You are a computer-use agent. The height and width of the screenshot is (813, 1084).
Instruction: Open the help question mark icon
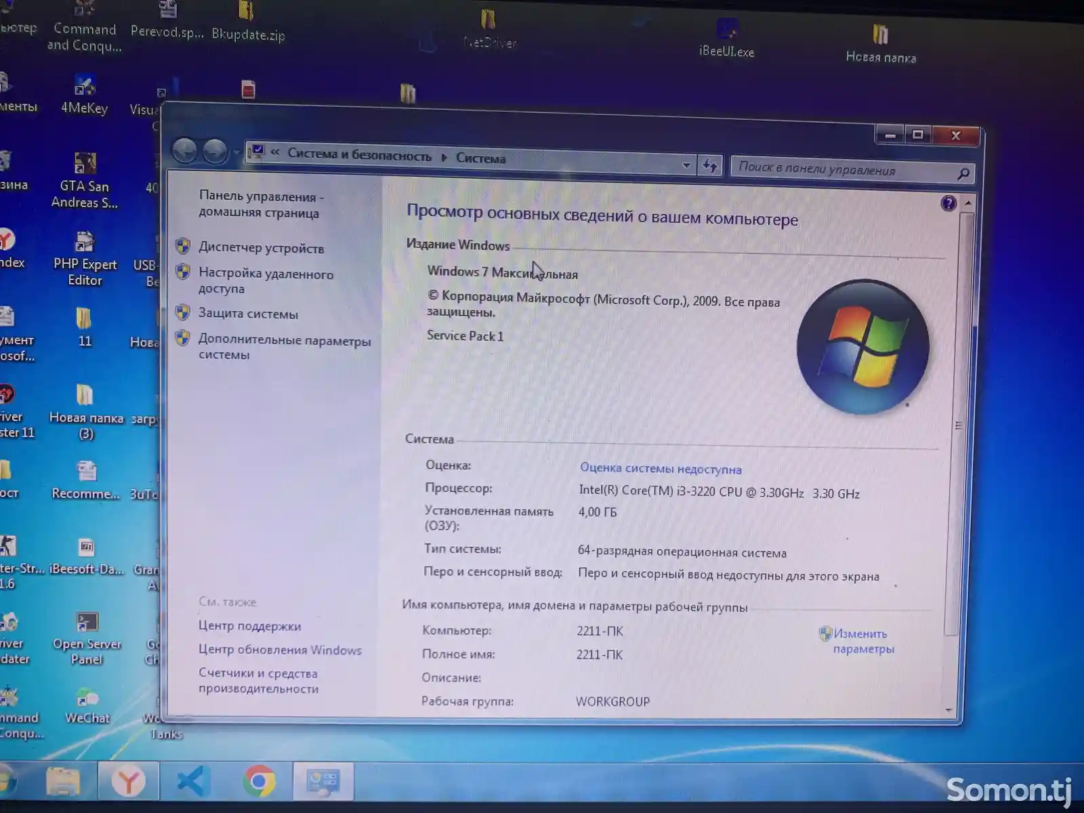point(948,203)
